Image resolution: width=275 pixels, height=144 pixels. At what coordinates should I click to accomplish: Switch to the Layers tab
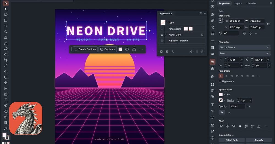(x=238, y=3)
